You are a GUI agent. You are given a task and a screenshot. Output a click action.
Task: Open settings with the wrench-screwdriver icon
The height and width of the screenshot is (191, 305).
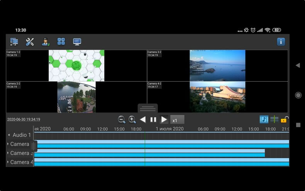click(x=30, y=42)
